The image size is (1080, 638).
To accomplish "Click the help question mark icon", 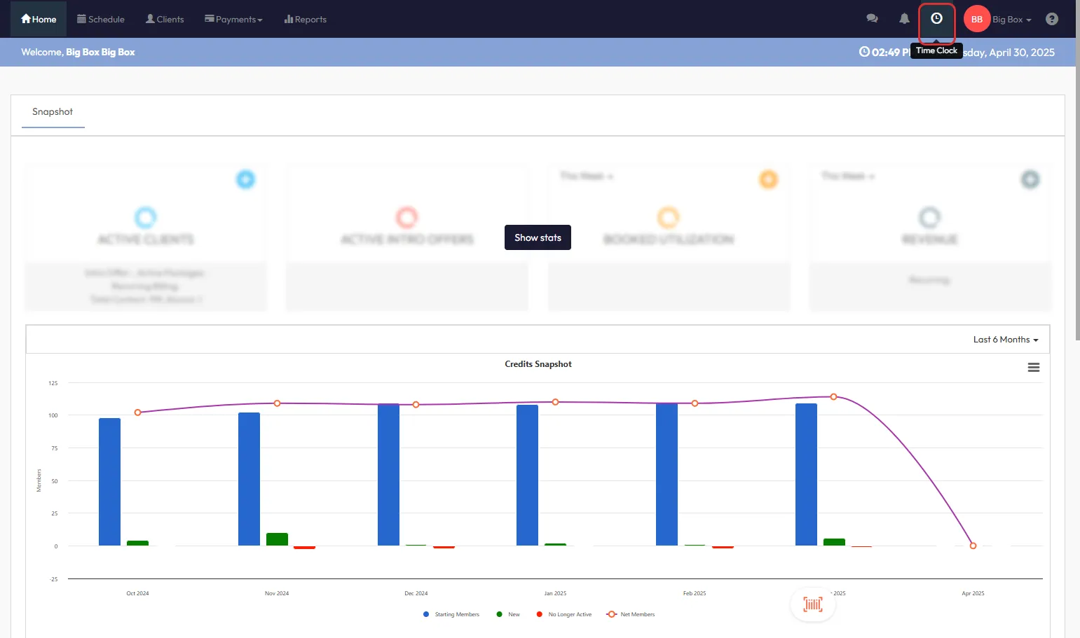I will click(1051, 19).
